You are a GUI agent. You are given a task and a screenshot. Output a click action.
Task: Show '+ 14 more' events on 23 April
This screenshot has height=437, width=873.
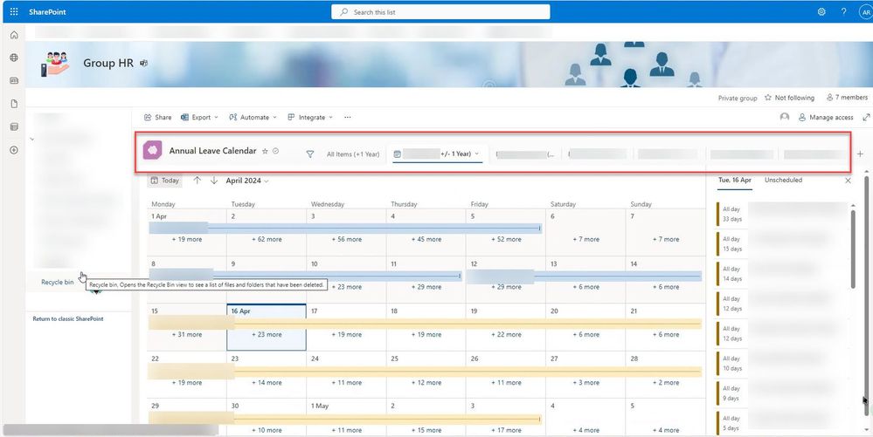(x=267, y=383)
